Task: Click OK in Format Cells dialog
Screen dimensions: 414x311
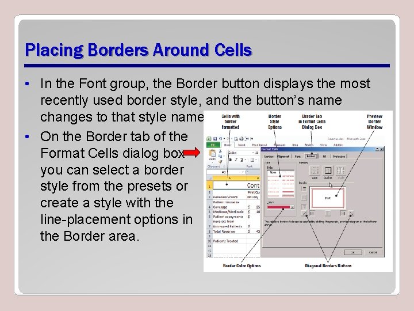Action: coord(353,252)
